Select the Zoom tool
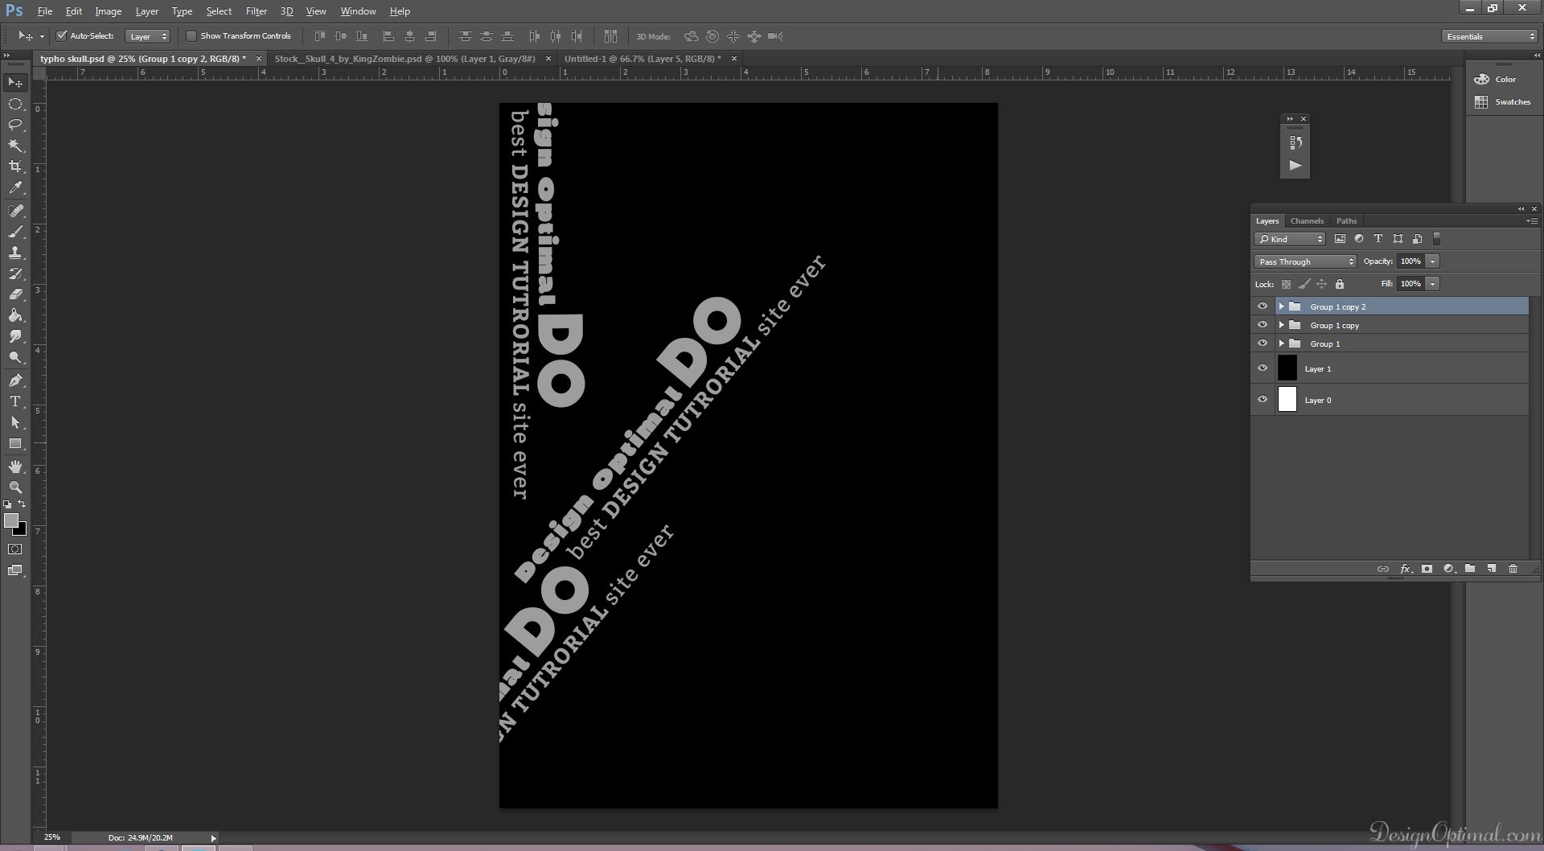The height and width of the screenshot is (851, 1544). 15,487
